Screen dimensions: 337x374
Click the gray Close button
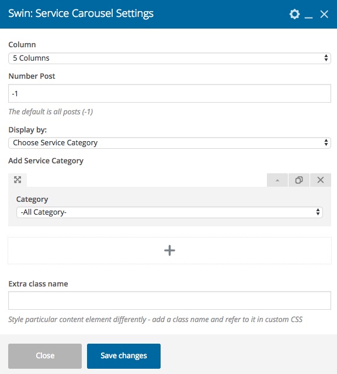[45, 356]
